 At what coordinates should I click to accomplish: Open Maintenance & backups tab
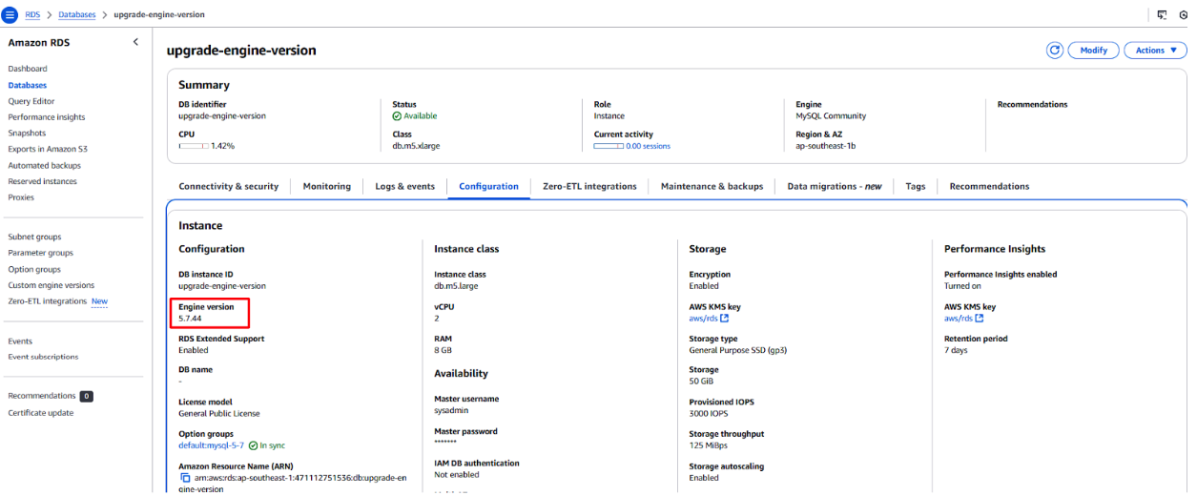(x=712, y=186)
